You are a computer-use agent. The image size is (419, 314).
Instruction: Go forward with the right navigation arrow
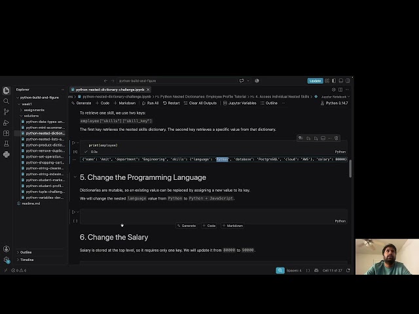pyautogui.click(x=113, y=81)
